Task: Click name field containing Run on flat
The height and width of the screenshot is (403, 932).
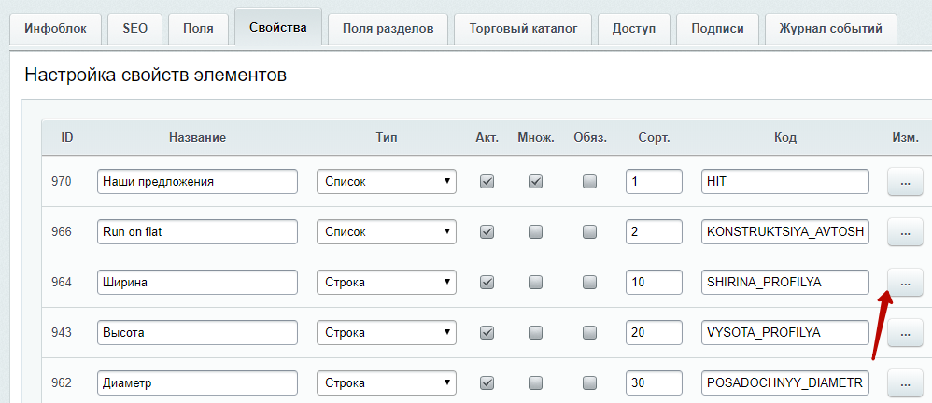Action: 196,231
